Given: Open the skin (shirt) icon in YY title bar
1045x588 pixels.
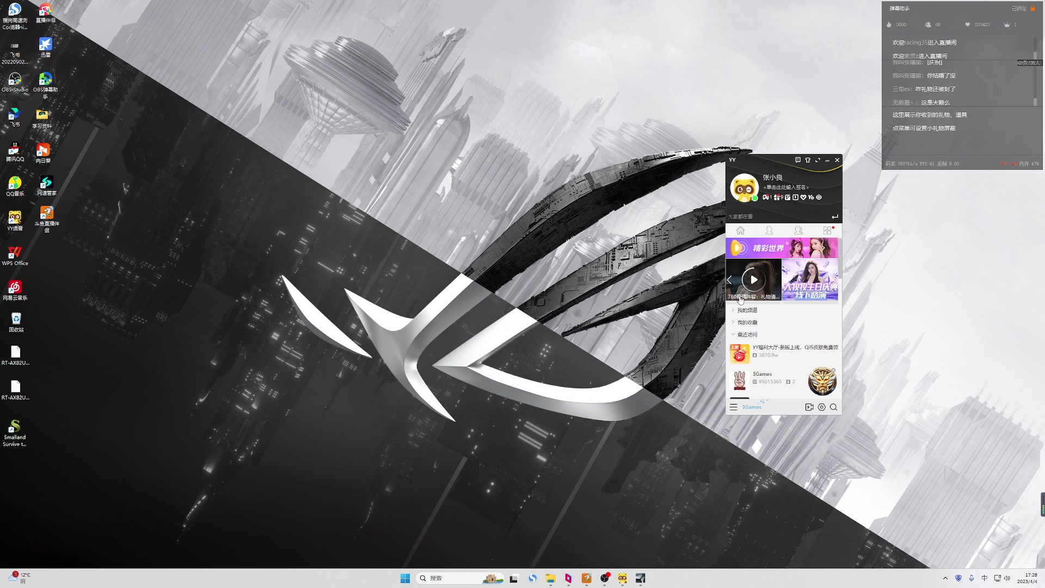Looking at the screenshot, I should click(x=808, y=160).
